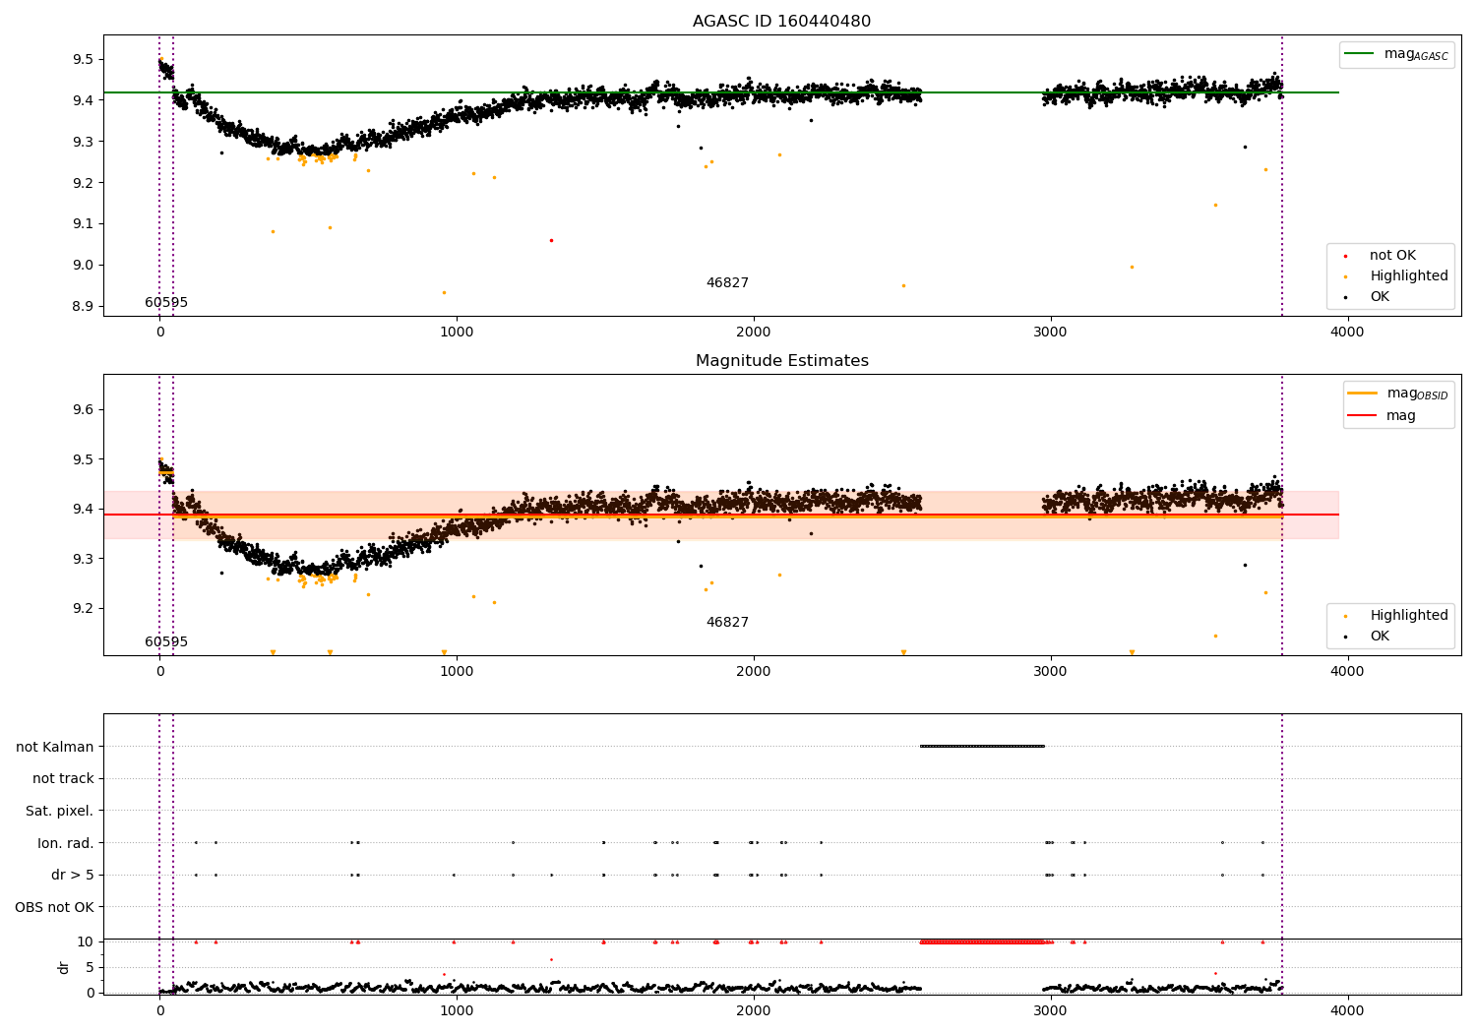Click the 'Magnitude Estimates' plot title
This screenshot has height=1033, width=1476.
point(781,361)
